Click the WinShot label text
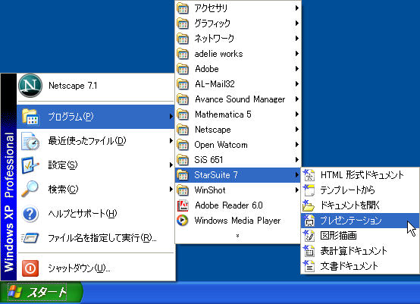Image resolution: width=420 pixels, height=304 pixels. point(210,190)
